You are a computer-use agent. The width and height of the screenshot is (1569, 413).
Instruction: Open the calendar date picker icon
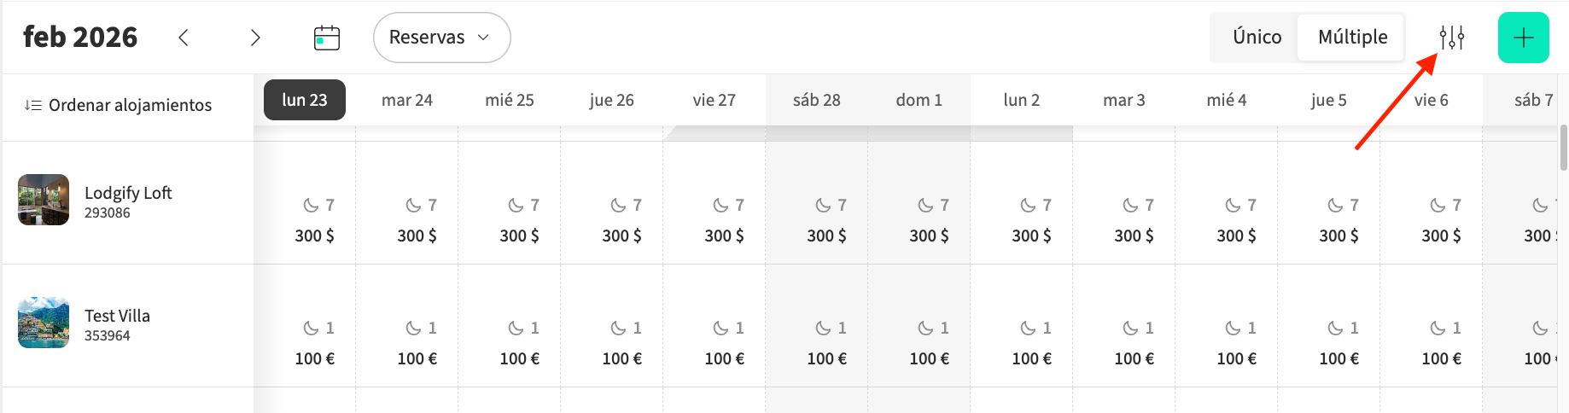(327, 38)
